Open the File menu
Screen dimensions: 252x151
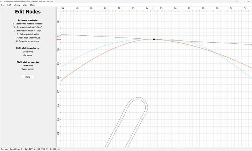coord(3,5)
